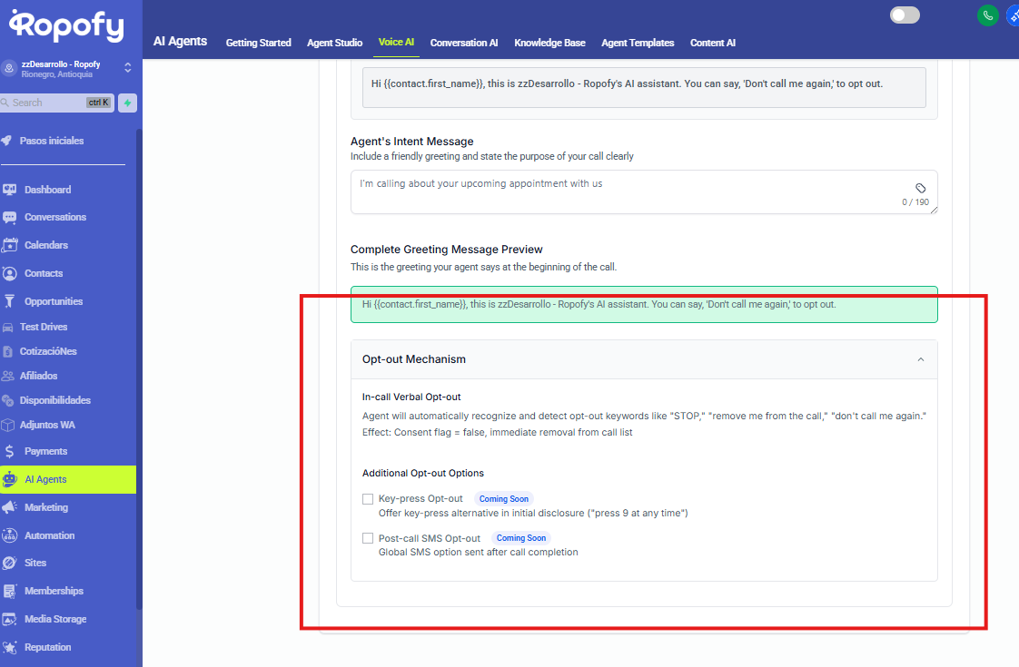1019x667 pixels.
Task: Click the green phone dialer icon
Action: tap(988, 15)
